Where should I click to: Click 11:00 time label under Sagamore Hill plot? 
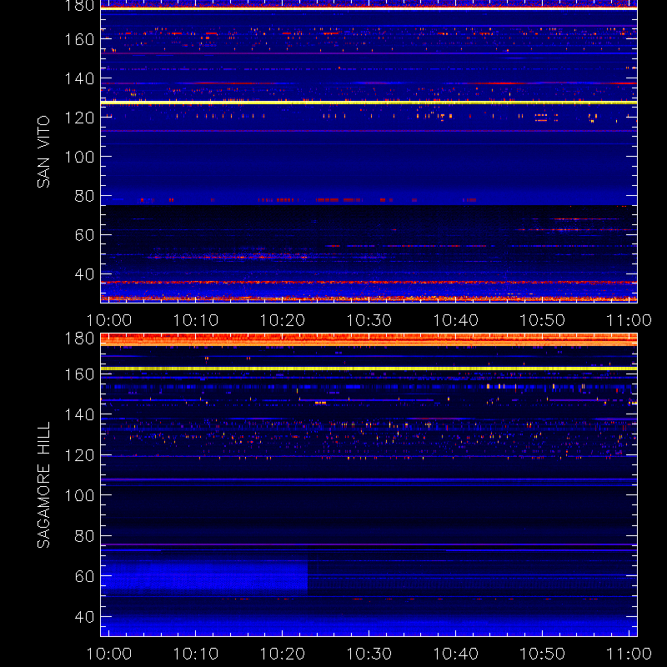coord(629,654)
